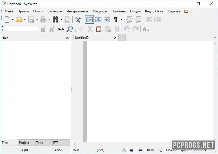Image resolution: width=218 pixels, height=154 pixels.
Task: Click the scissors Cut icon
Action: coord(90,29)
